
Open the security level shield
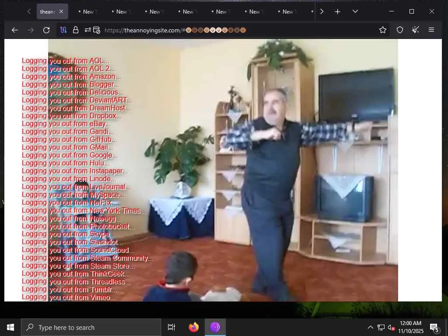pyautogui.click(x=400, y=30)
